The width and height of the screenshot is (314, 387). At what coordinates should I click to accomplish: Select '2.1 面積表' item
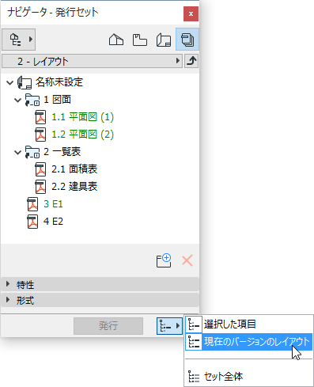point(74,169)
